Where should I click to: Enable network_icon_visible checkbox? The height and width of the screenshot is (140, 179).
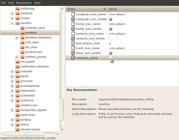[x=111, y=39]
